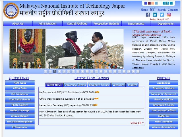
Task: Open the Student's Welfare portal
Action: (x=164, y=88)
